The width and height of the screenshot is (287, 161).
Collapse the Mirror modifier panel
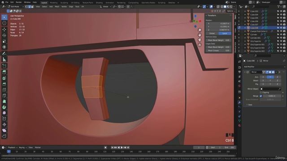click(x=245, y=72)
